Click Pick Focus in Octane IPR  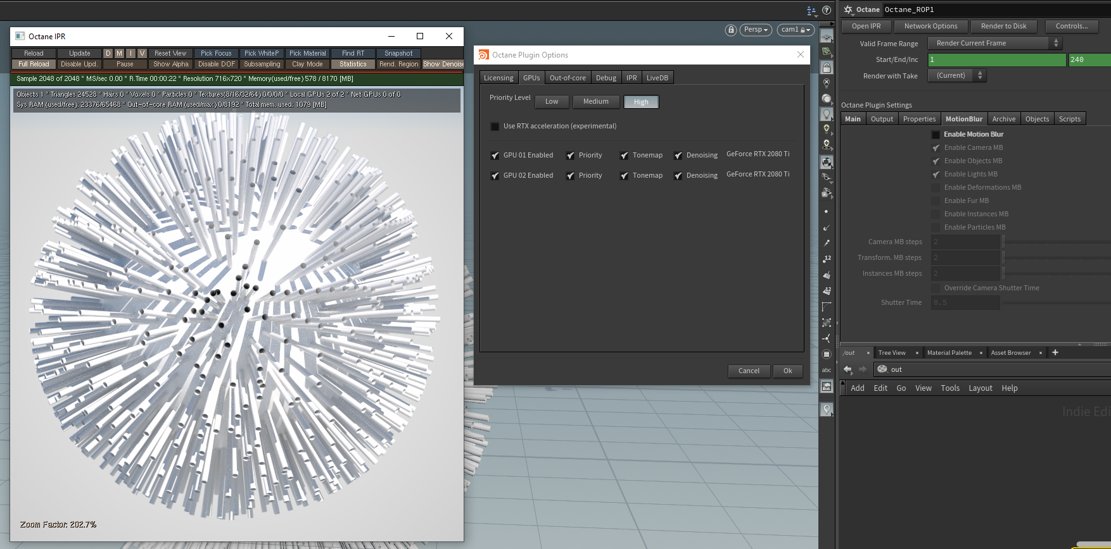click(216, 54)
